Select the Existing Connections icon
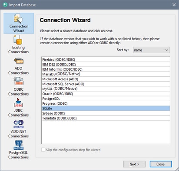 (x=18, y=40)
